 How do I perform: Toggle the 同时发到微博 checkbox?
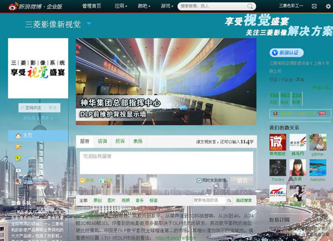(199, 180)
